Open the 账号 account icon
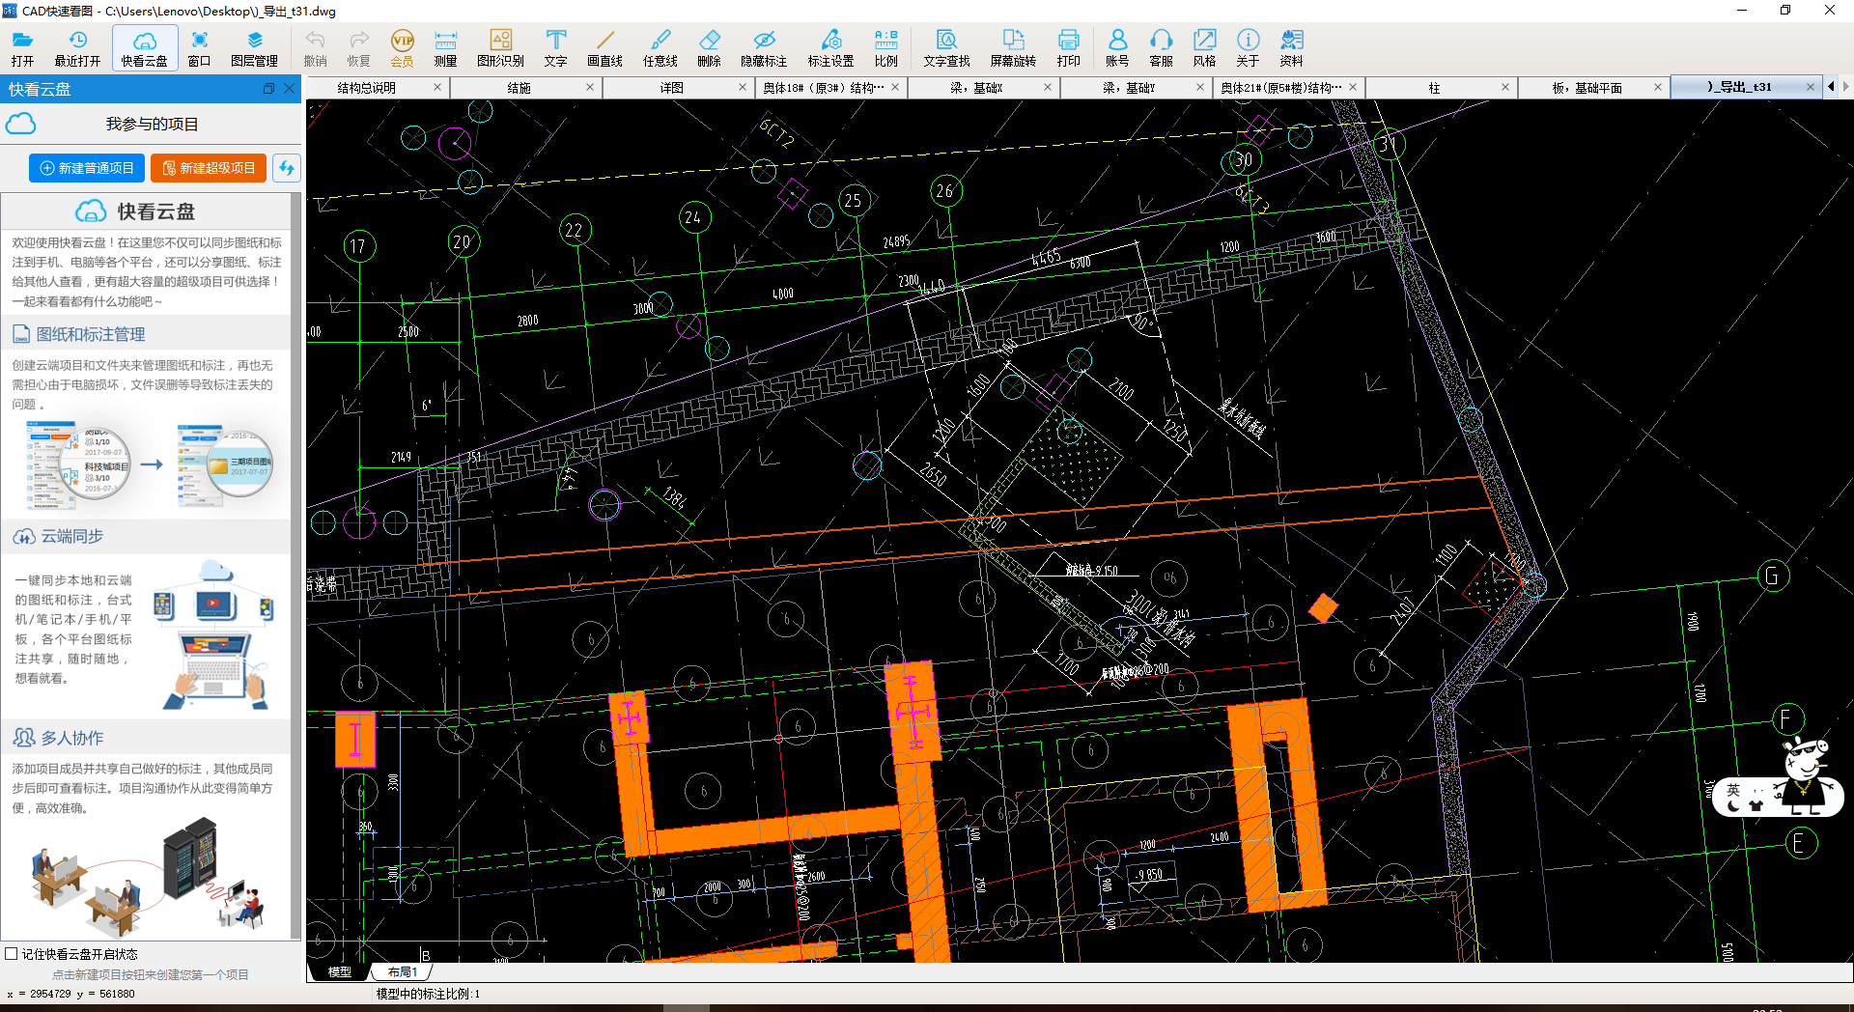The height and width of the screenshot is (1012, 1854). (1117, 47)
